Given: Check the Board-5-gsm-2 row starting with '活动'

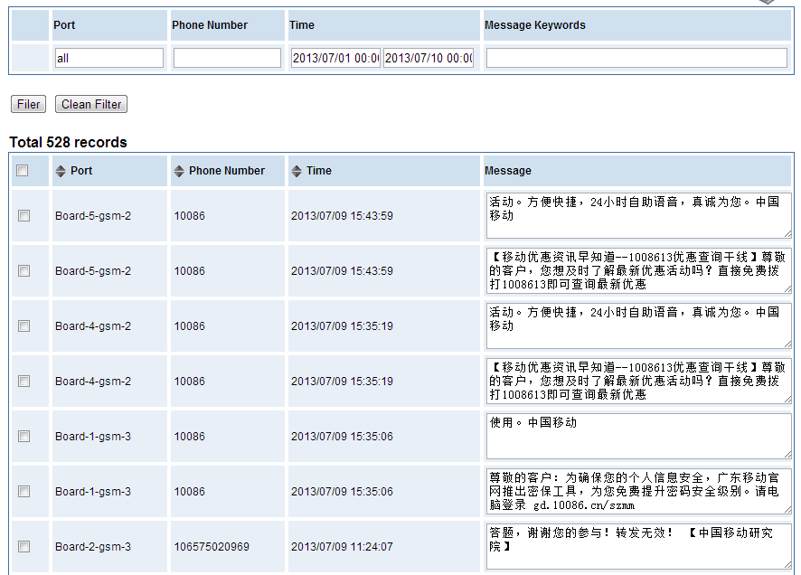Looking at the screenshot, I should [24, 216].
